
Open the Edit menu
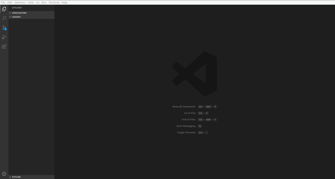10,2
